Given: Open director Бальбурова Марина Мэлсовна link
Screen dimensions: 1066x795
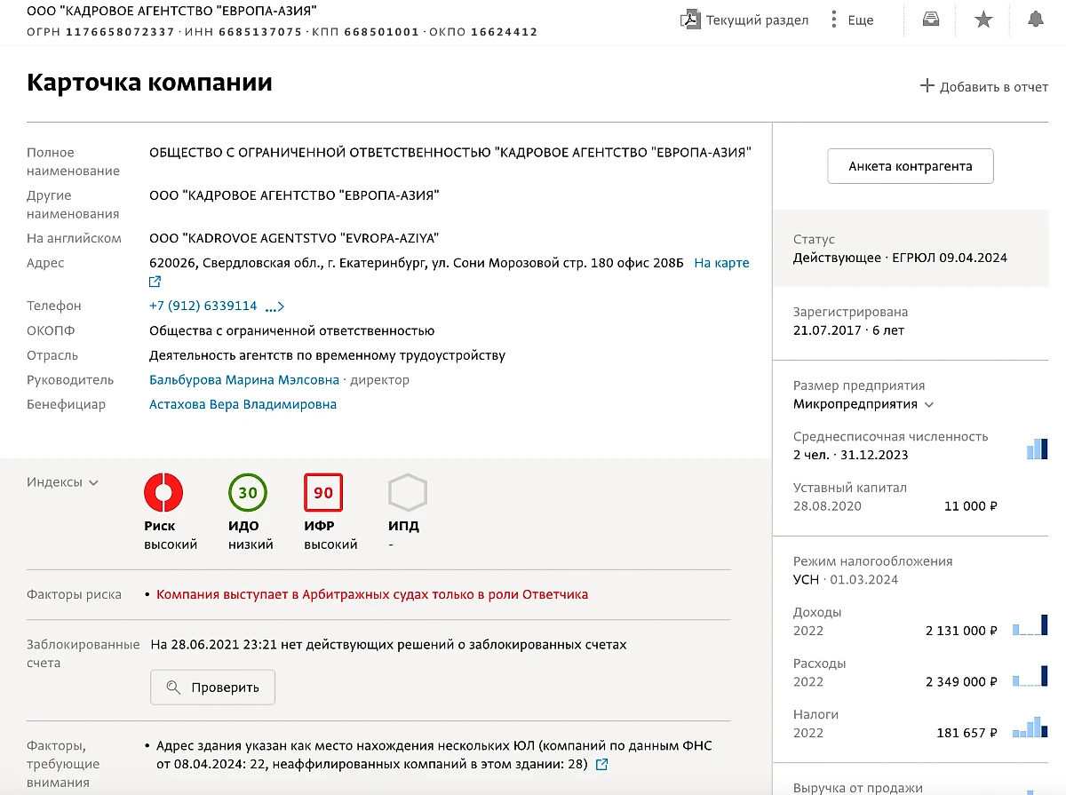Looking at the screenshot, I should (244, 380).
